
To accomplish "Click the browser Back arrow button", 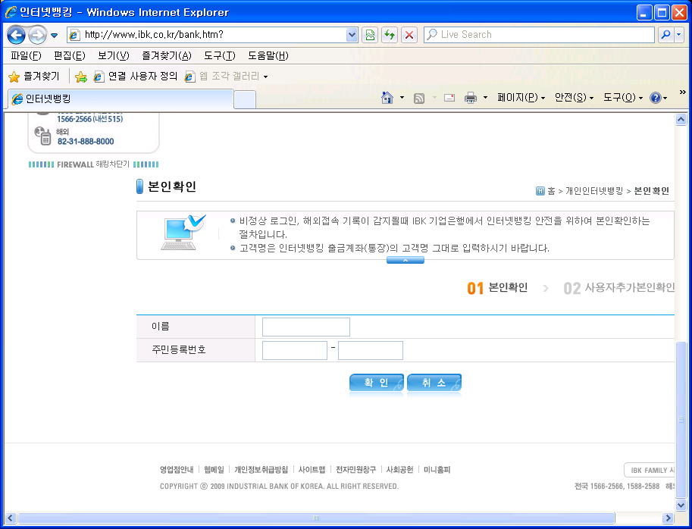I will [17, 35].
